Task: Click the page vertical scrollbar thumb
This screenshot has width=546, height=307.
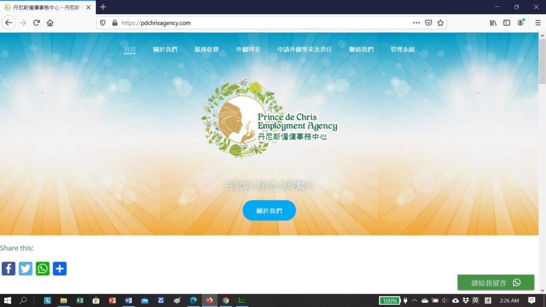Action: click(542, 62)
